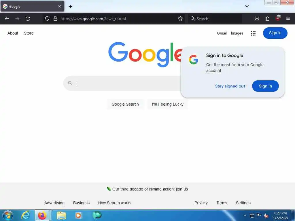Open Action Center flag icon
This screenshot has height=221, width=295.
pos(259,215)
